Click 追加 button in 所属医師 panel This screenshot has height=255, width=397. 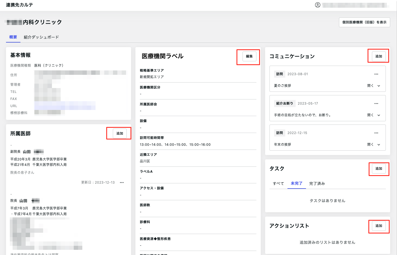pos(120,133)
